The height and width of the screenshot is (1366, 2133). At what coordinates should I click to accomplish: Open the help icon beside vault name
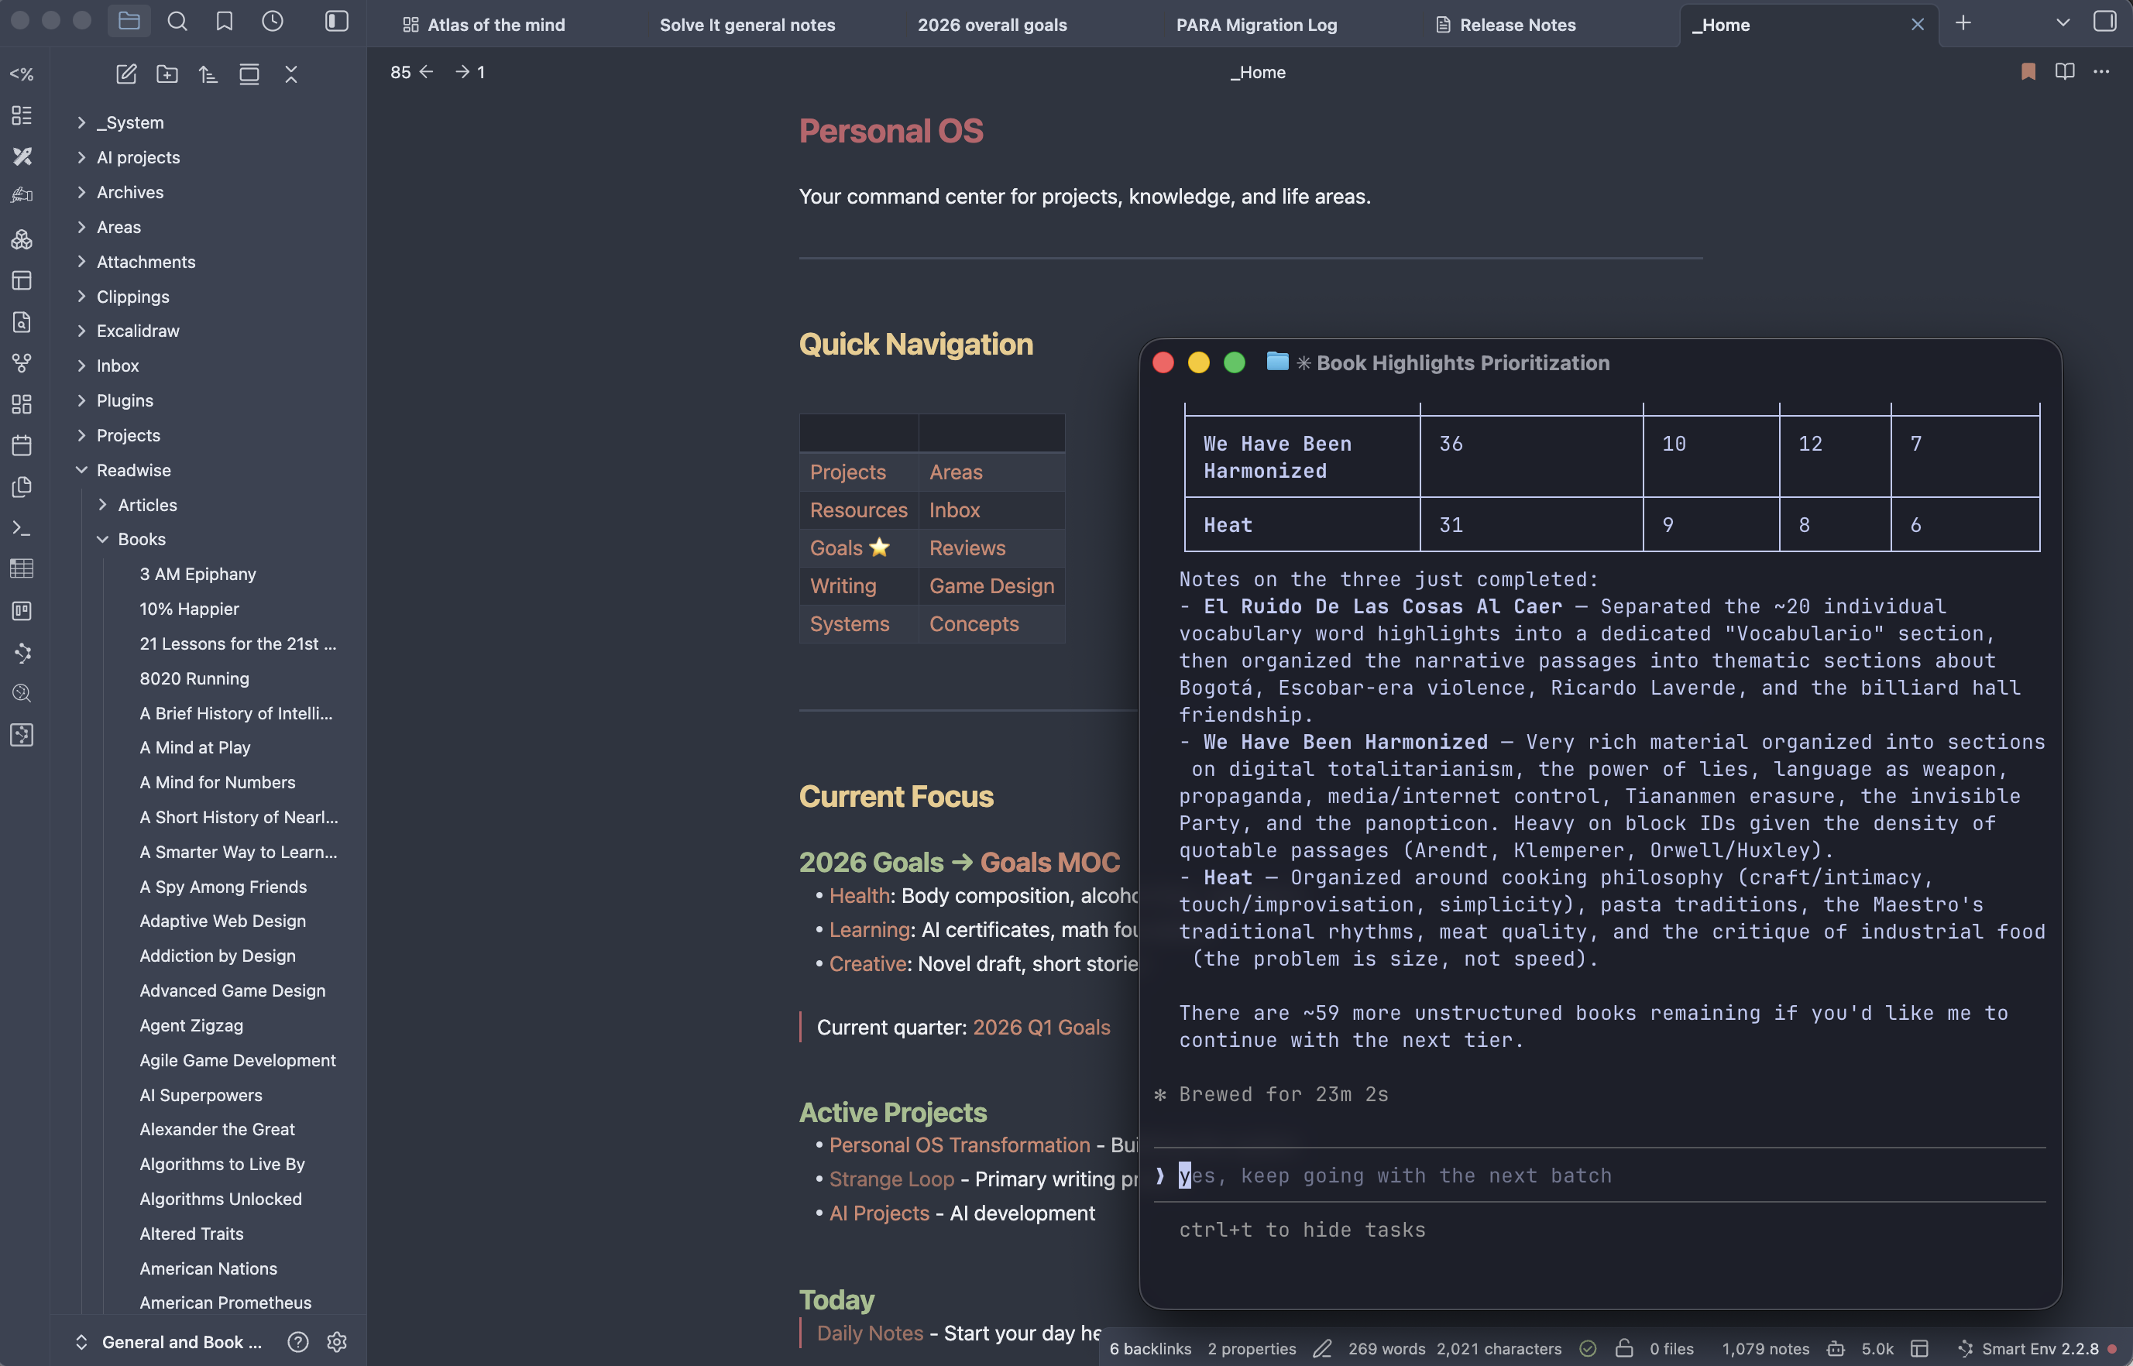click(x=298, y=1341)
